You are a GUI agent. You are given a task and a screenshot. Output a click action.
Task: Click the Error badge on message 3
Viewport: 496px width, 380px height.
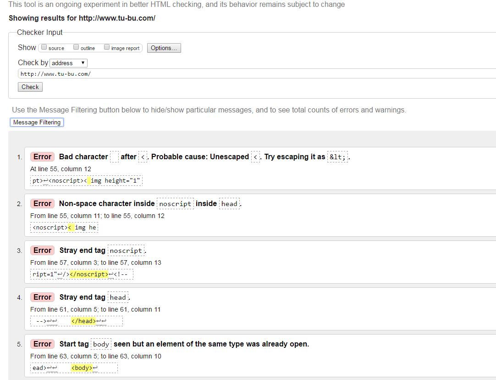[42, 251]
